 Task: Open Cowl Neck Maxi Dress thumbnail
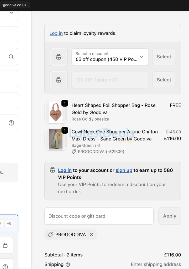(x=56, y=139)
